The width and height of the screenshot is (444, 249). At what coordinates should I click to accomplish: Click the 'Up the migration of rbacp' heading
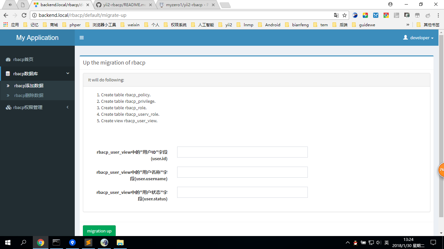click(114, 63)
